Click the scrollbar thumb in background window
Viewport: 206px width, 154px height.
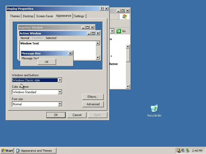pos(128,55)
